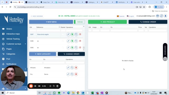This screenshot has height=95, width=169.
Task: Pause the screen recording
Action: [35, 86]
